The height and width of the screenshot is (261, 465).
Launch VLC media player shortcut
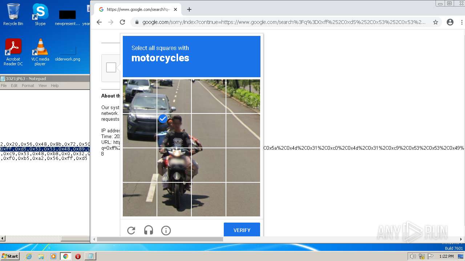tap(40, 52)
